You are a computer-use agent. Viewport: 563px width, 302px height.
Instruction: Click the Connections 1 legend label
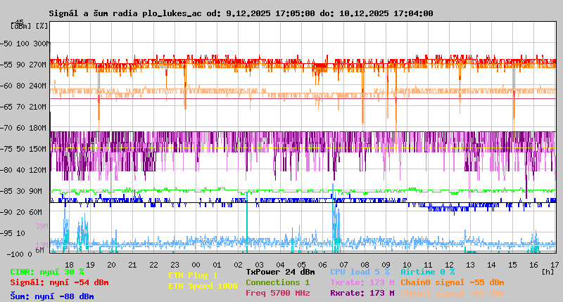[x=277, y=282]
